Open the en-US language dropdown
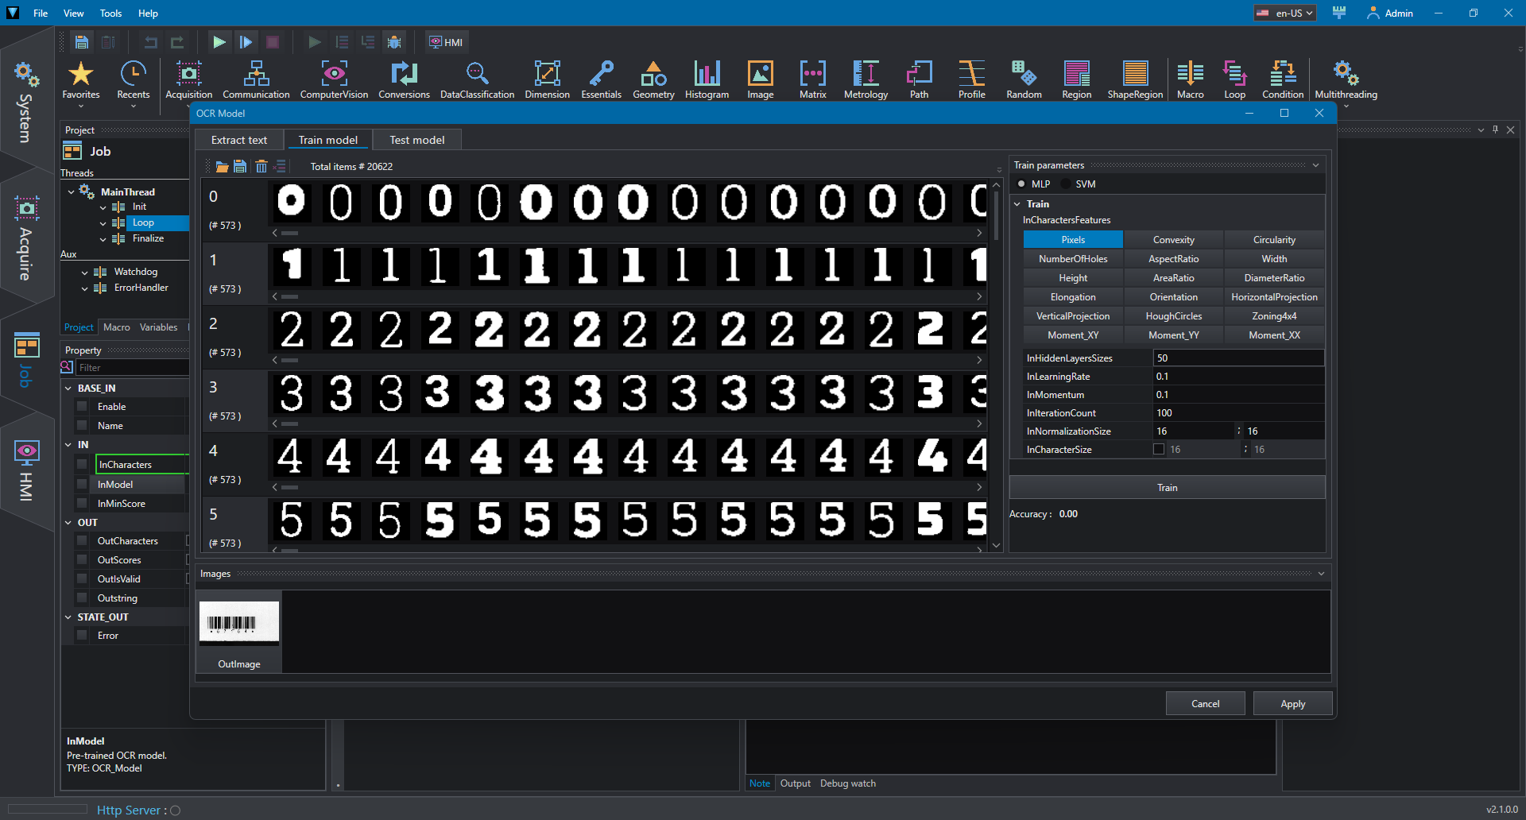 point(1285,14)
